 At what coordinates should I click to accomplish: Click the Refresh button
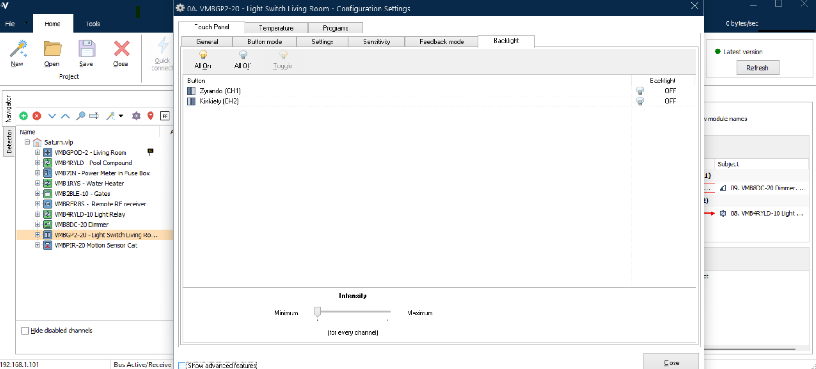point(757,68)
